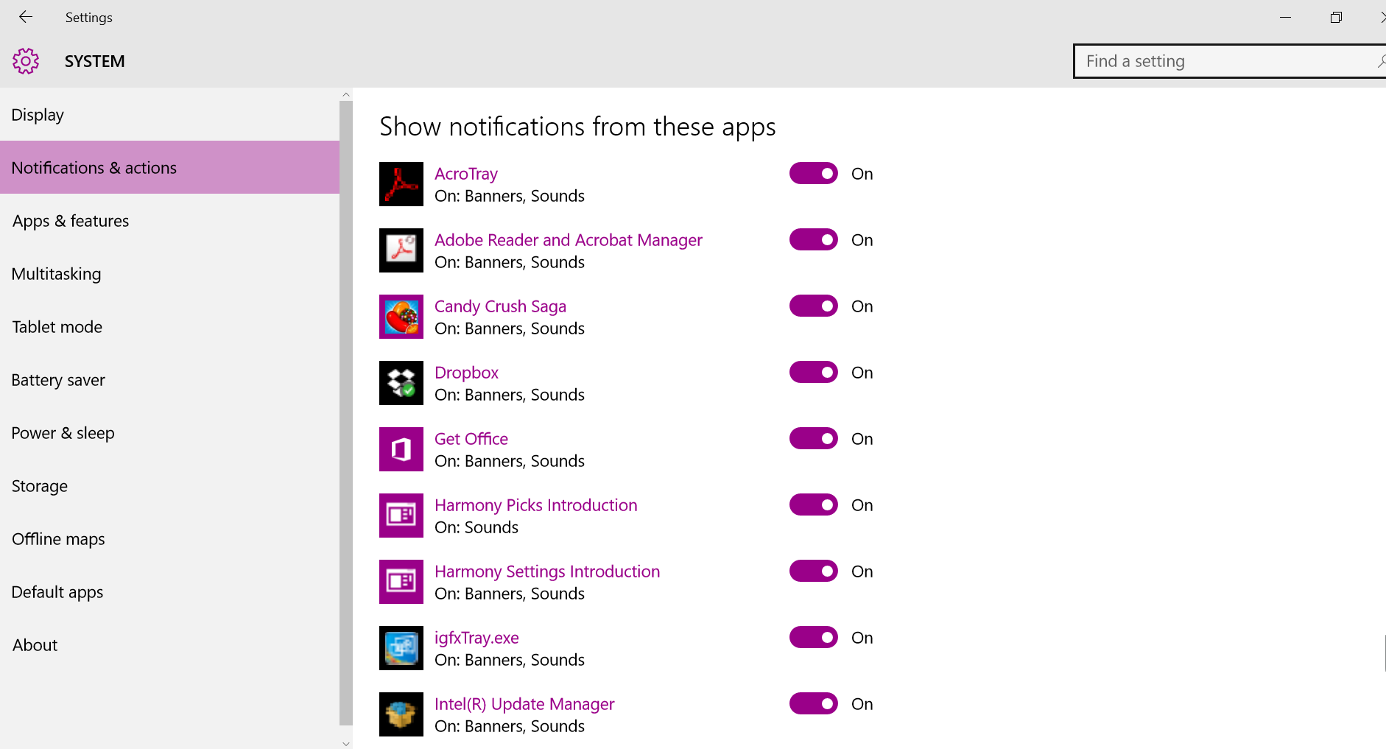The image size is (1386, 749).
Task: Click Harmony Settings Introduction link
Action: 547,572
